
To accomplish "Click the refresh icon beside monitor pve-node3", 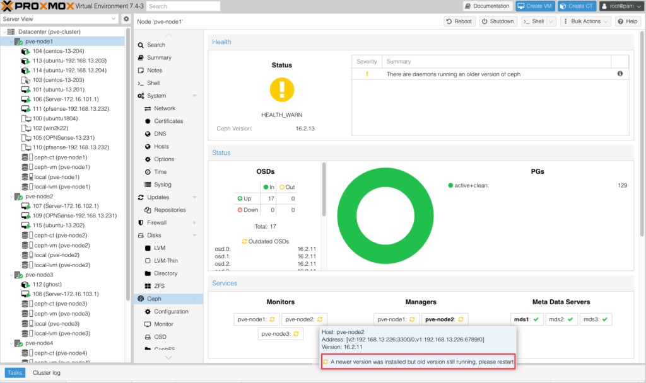I will 296,334.
